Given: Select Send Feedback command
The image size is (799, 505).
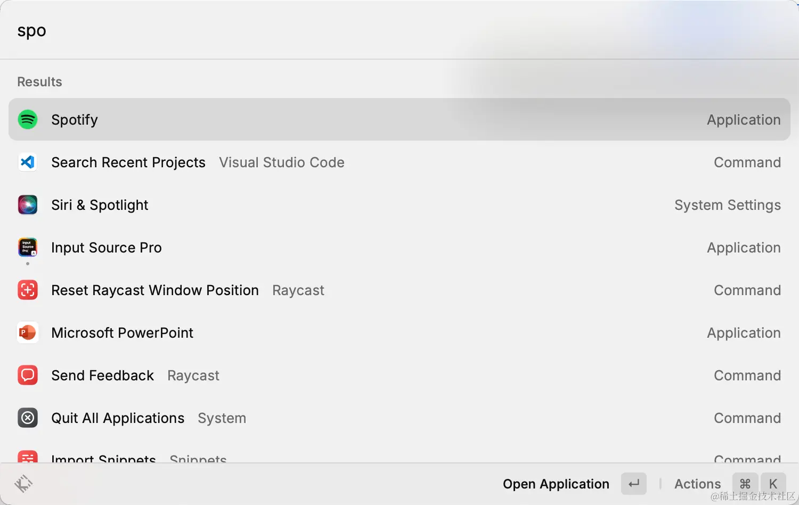Looking at the screenshot, I should (x=399, y=375).
